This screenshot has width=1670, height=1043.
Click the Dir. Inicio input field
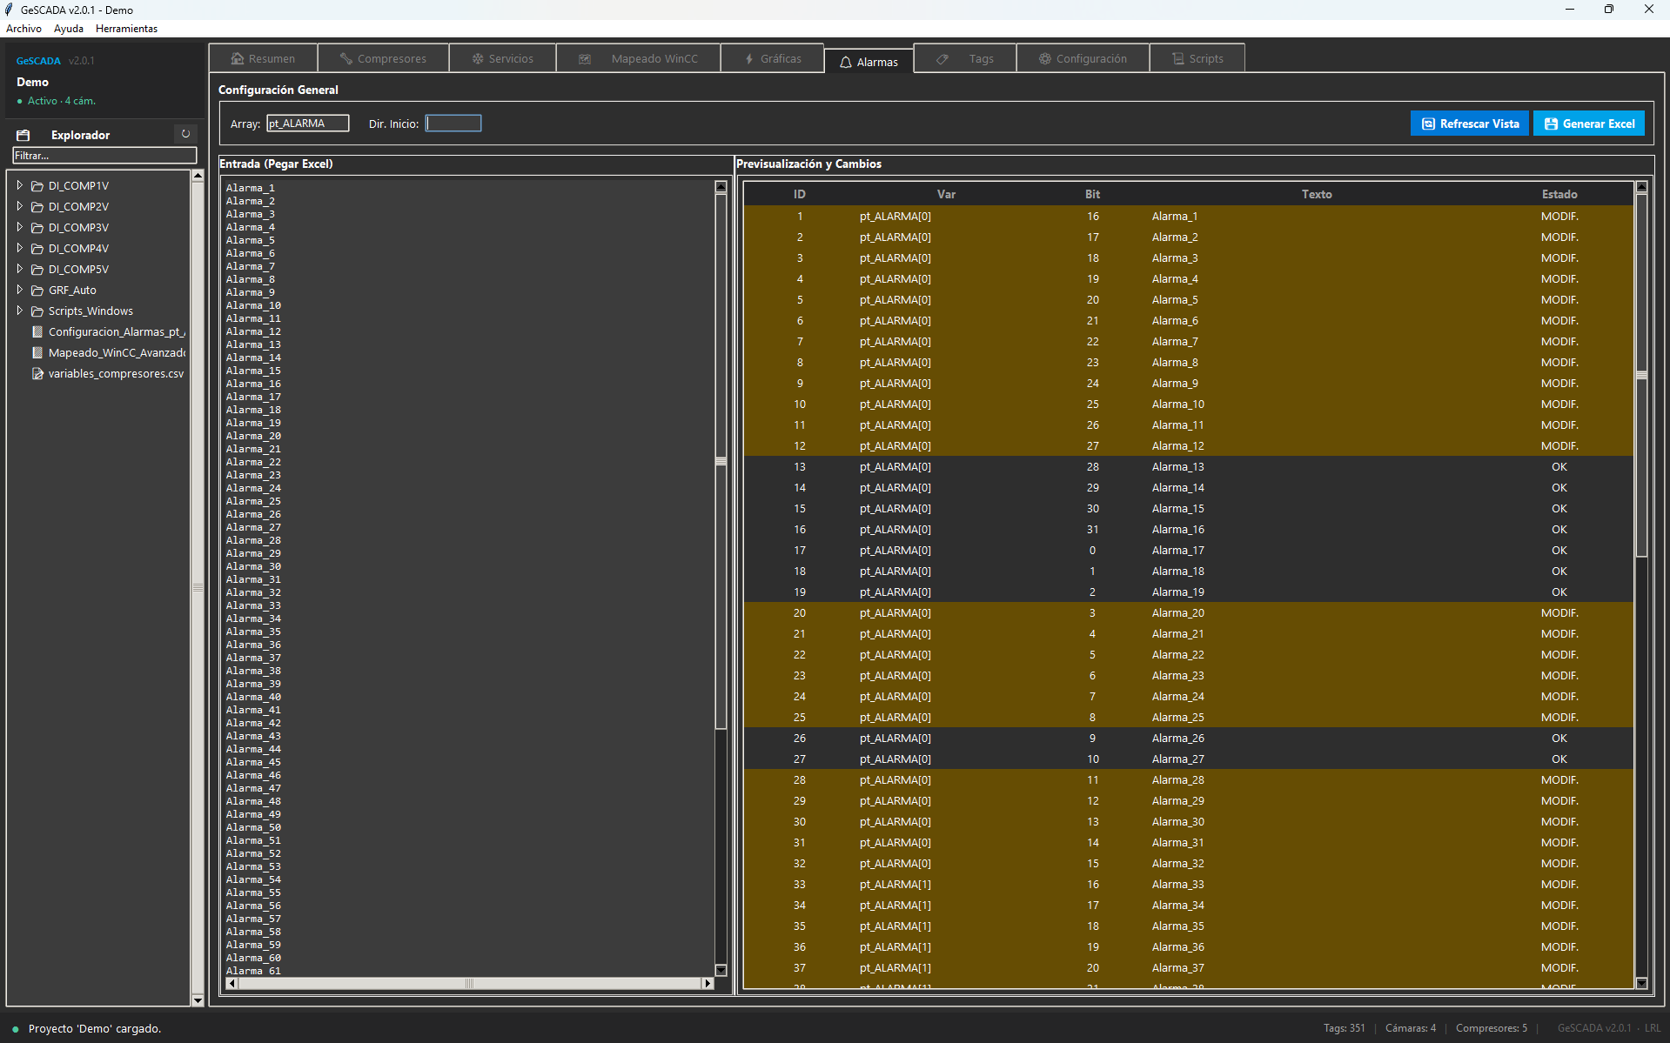pos(453,124)
